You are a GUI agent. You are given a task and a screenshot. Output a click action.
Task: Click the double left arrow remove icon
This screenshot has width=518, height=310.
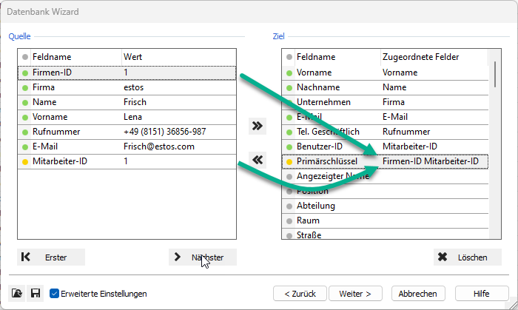[258, 159]
